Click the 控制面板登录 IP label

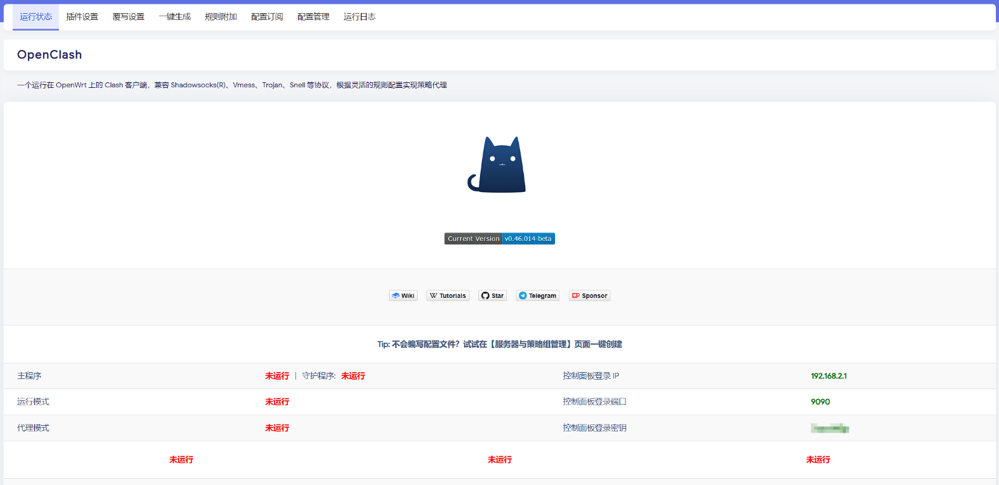pos(591,376)
